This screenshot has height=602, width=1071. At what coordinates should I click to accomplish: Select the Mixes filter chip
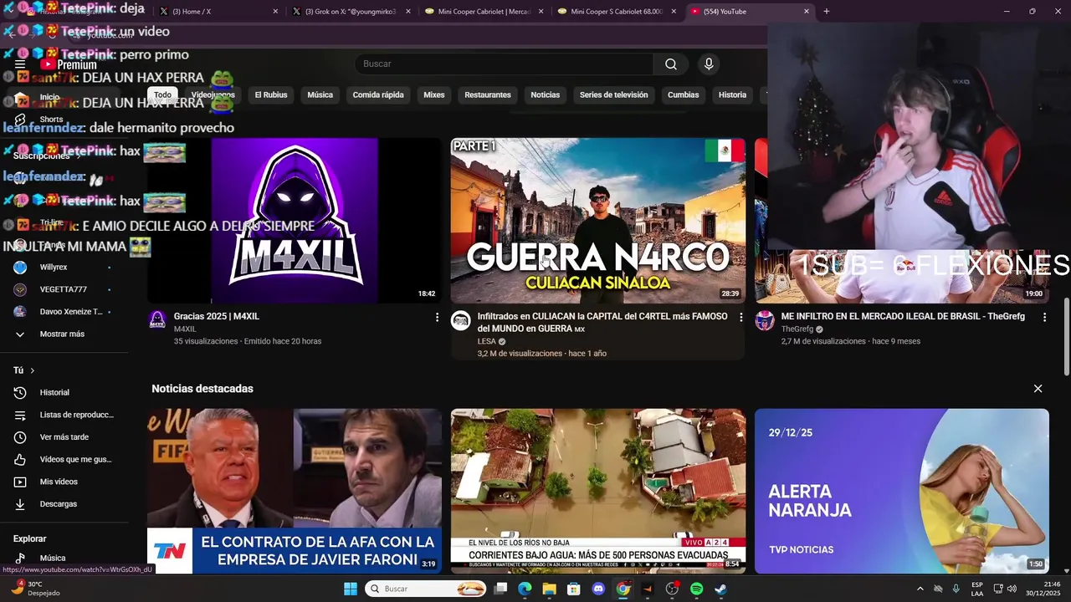coord(434,95)
